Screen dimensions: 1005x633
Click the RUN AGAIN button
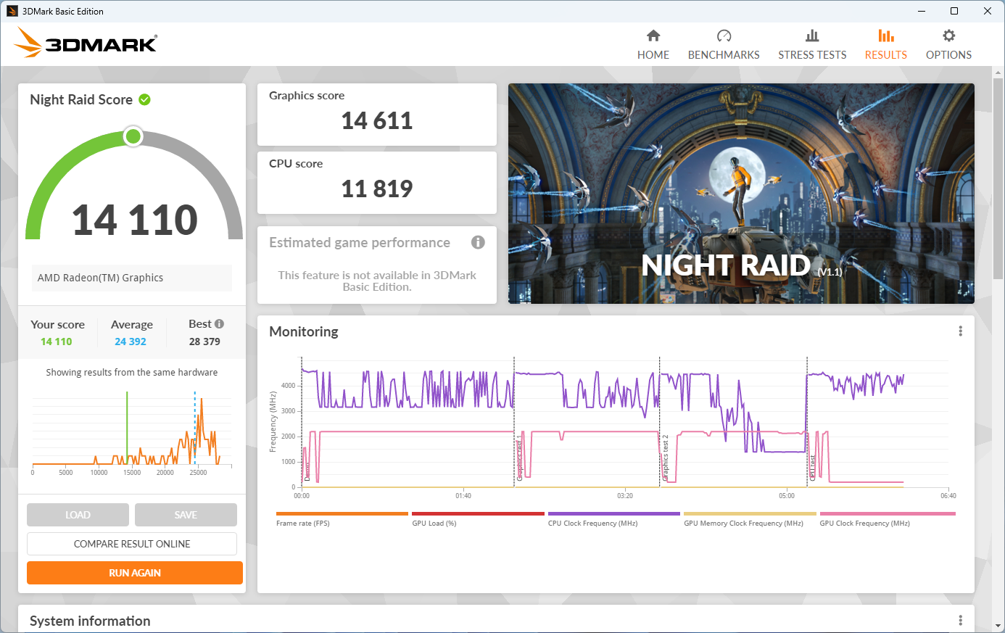coord(135,573)
